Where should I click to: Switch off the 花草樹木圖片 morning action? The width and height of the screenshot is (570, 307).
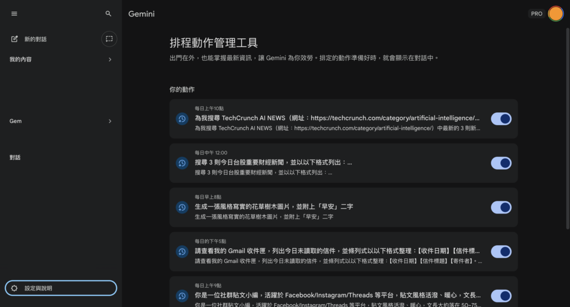point(501,207)
